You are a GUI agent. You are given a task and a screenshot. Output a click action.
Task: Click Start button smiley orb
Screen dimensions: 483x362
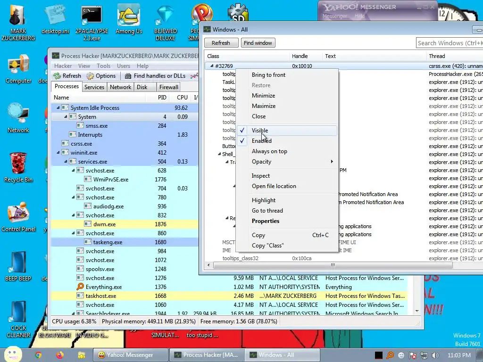[x=13, y=354]
